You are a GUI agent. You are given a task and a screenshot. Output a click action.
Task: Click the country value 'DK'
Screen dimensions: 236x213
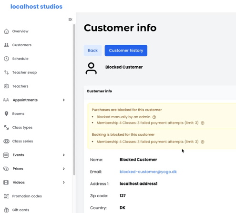[x=123, y=208]
